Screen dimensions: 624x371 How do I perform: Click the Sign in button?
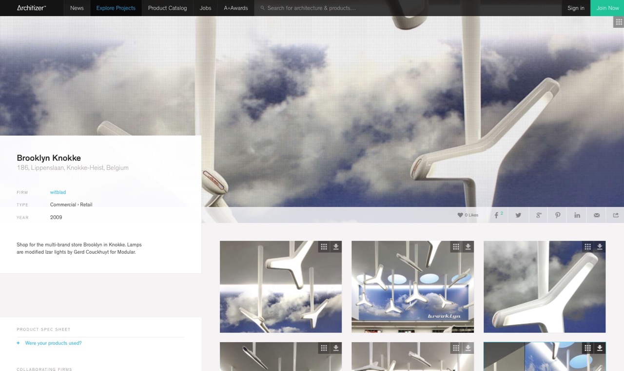(x=576, y=8)
